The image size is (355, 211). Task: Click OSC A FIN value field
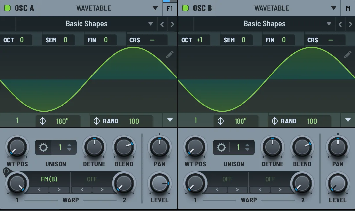click(x=100, y=40)
